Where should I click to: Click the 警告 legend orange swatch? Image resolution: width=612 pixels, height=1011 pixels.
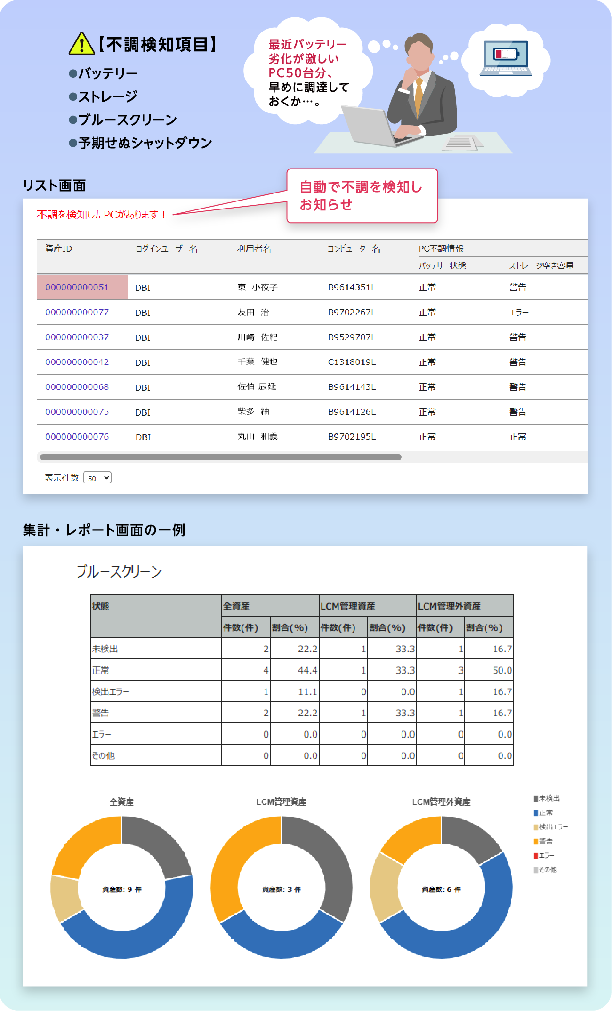(535, 841)
